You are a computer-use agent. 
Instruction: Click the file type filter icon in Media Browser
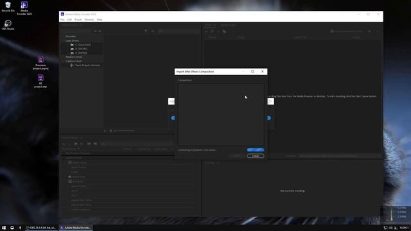[x=146, y=31]
